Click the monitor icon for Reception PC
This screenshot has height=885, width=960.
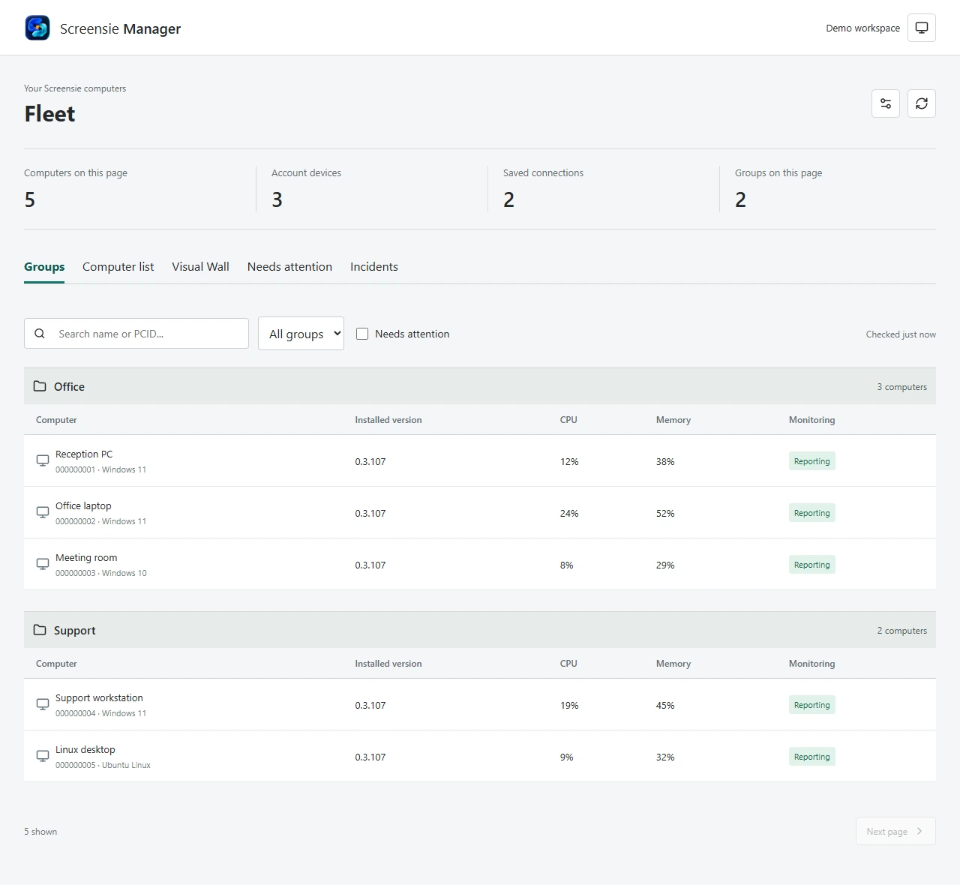(43, 460)
